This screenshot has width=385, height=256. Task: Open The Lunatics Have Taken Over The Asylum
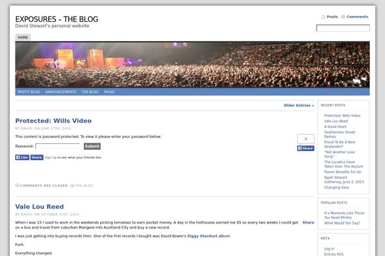343,164
